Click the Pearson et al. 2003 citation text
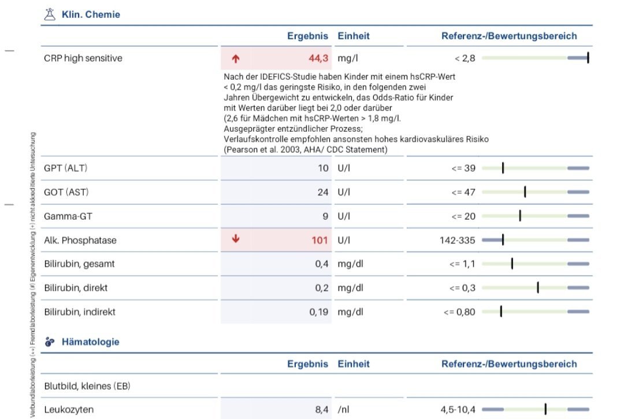 (305, 150)
